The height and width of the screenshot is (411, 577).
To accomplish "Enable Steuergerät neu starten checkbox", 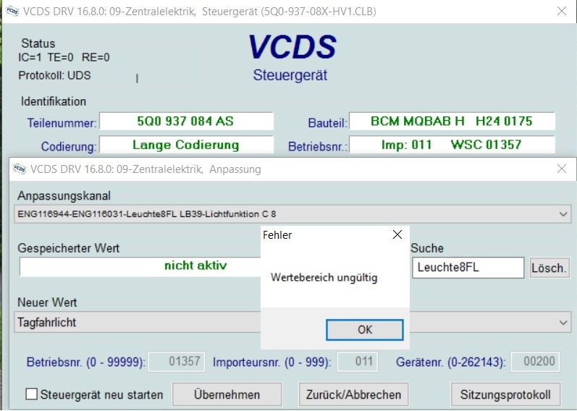I will pos(32,394).
